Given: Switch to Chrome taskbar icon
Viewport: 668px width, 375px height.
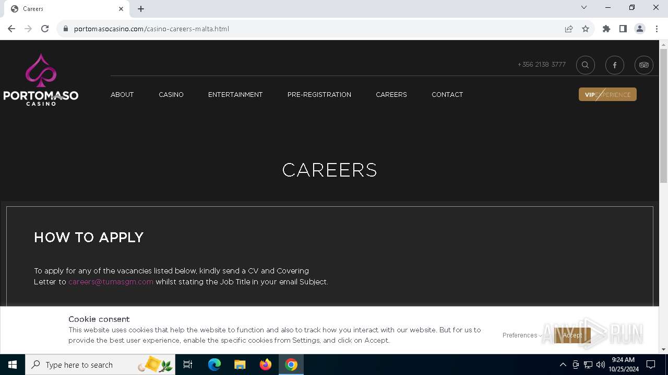Looking at the screenshot, I should 291,365.
